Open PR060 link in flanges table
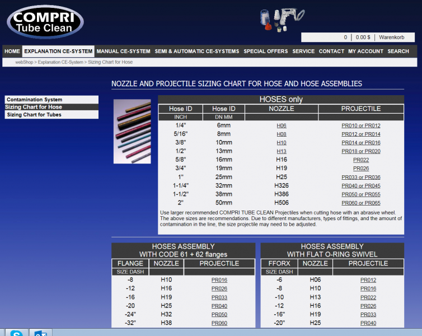 click(x=219, y=323)
